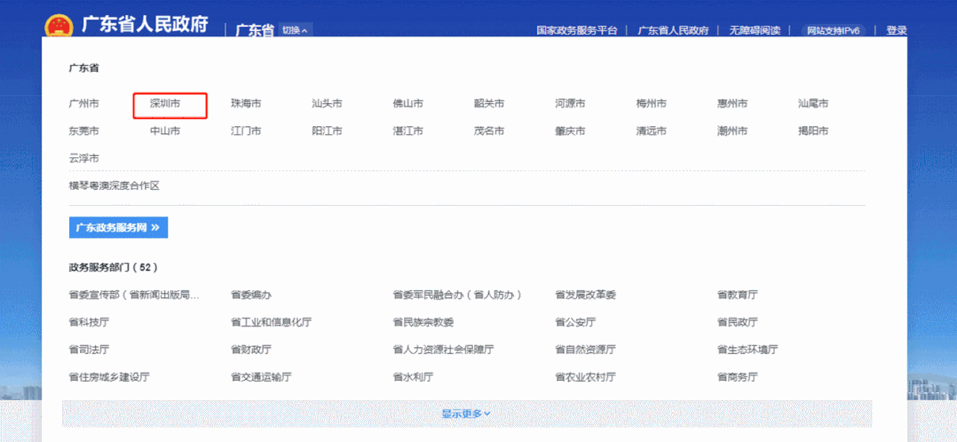957x442 pixels.
Task: Open 省司法厅 department link
Action: pos(89,350)
